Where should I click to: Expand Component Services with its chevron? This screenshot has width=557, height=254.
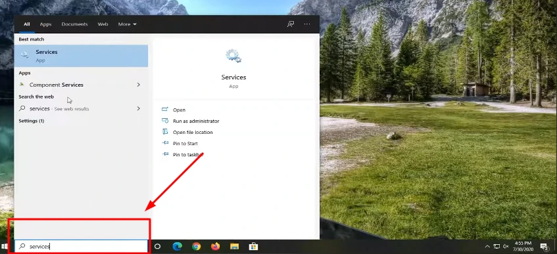pyautogui.click(x=139, y=85)
